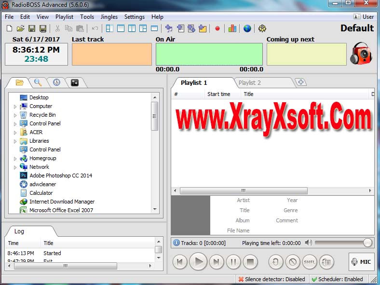This screenshot has width=380, height=285.
Task: Expand the Homegroup tree node
Action: (x=15, y=159)
